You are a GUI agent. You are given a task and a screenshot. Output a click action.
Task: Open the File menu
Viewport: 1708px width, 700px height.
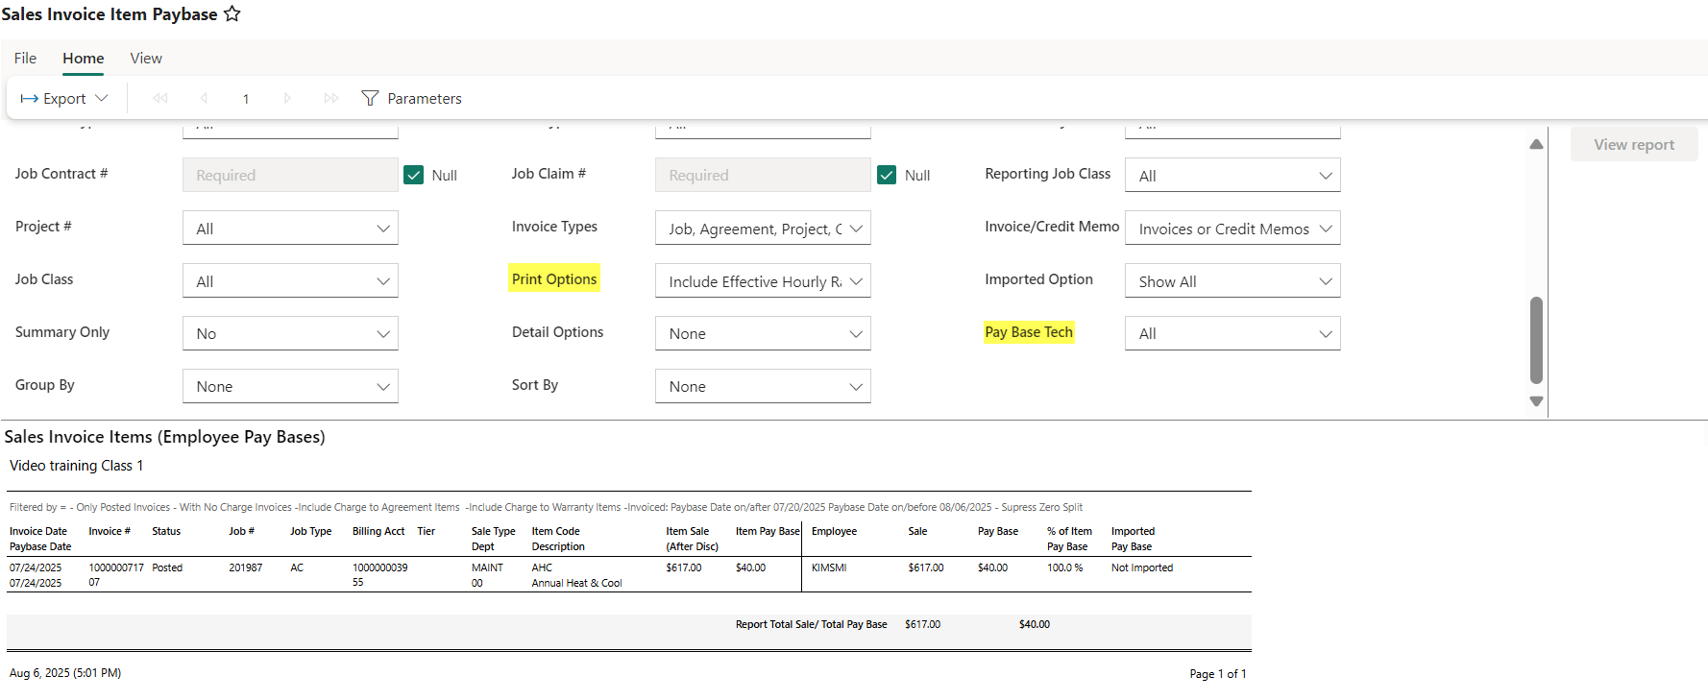pos(25,58)
